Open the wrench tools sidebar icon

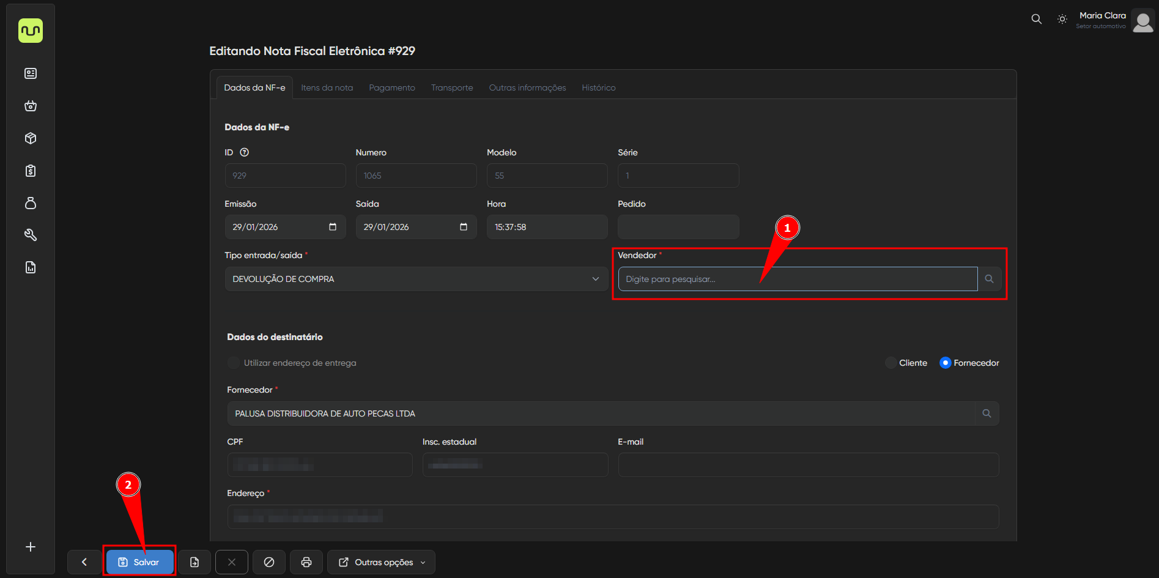point(31,235)
